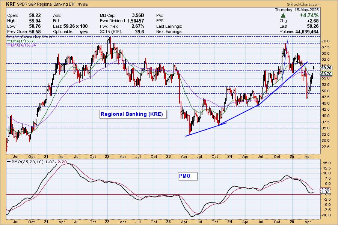Click the 'Last: 59.26 x 100' quote text
This screenshot has height=225, width=338.
pyautogui.click(x=70, y=26)
